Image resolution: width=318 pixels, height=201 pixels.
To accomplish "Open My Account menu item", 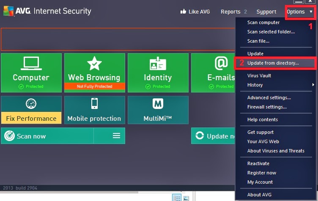I will (260, 182).
